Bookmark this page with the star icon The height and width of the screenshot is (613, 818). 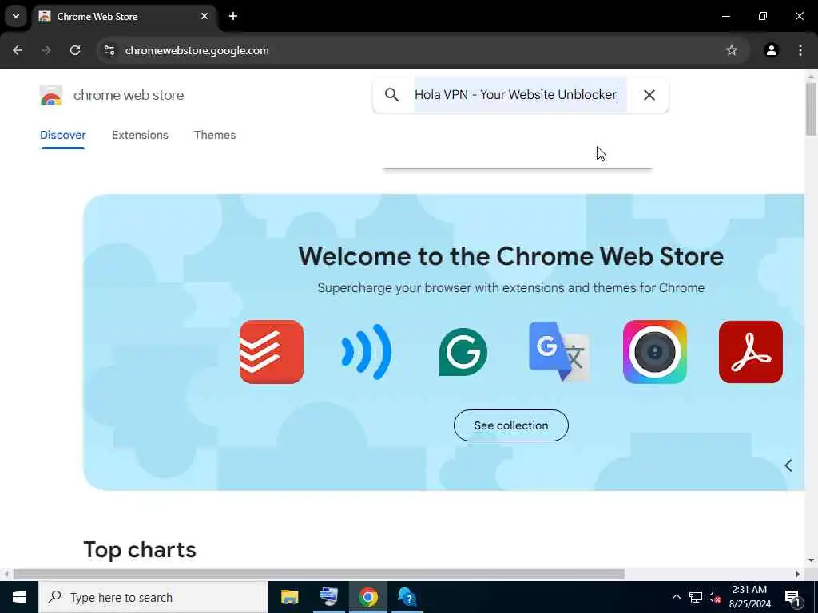732,50
